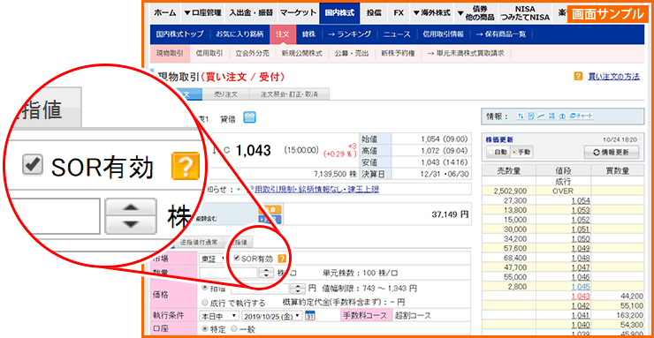Open the 2019/10/25 (金) date dropdown

tap(271, 316)
